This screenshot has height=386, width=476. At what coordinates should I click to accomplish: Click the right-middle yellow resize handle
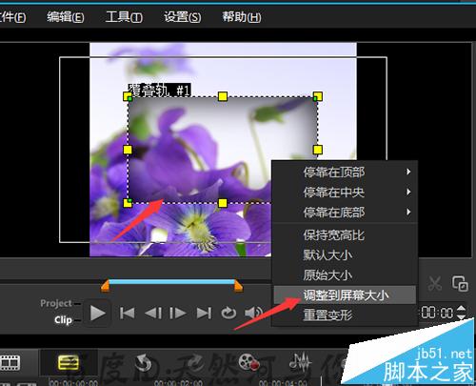point(318,150)
